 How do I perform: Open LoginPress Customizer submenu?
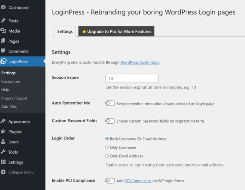pos(11,81)
